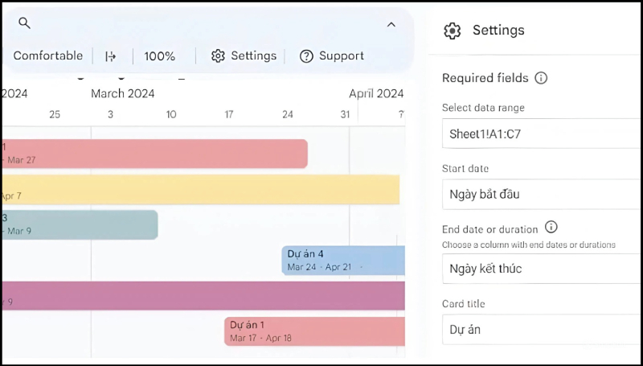The width and height of the screenshot is (643, 366).
Task: Open the Card title Dự án dropdown
Action: (540, 329)
